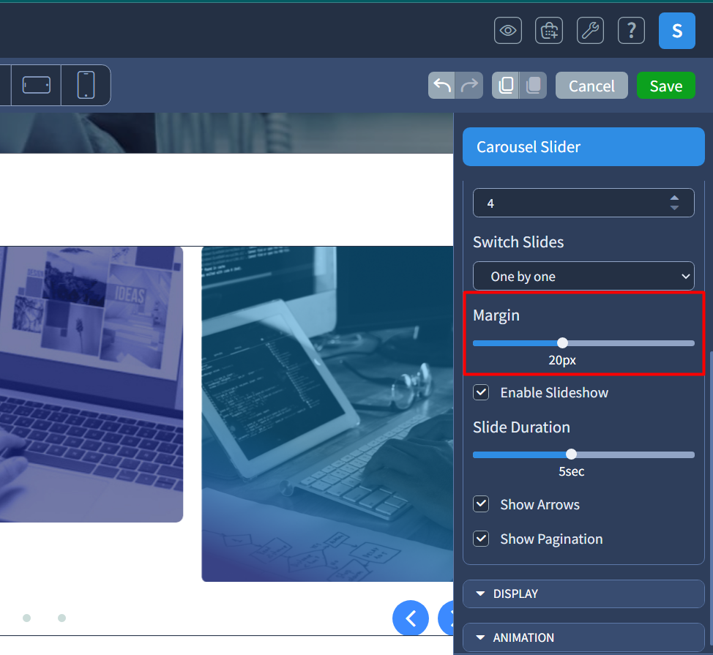Adjust the Margin slider handle
The height and width of the screenshot is (655, 713).
click(x=562, y=343)
